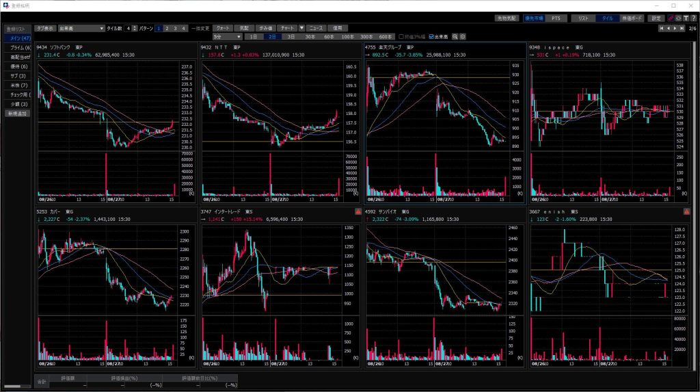Screen dimensions: 700x392
Task: Open help via the question mark icon
Action: (x=693, y=18)
